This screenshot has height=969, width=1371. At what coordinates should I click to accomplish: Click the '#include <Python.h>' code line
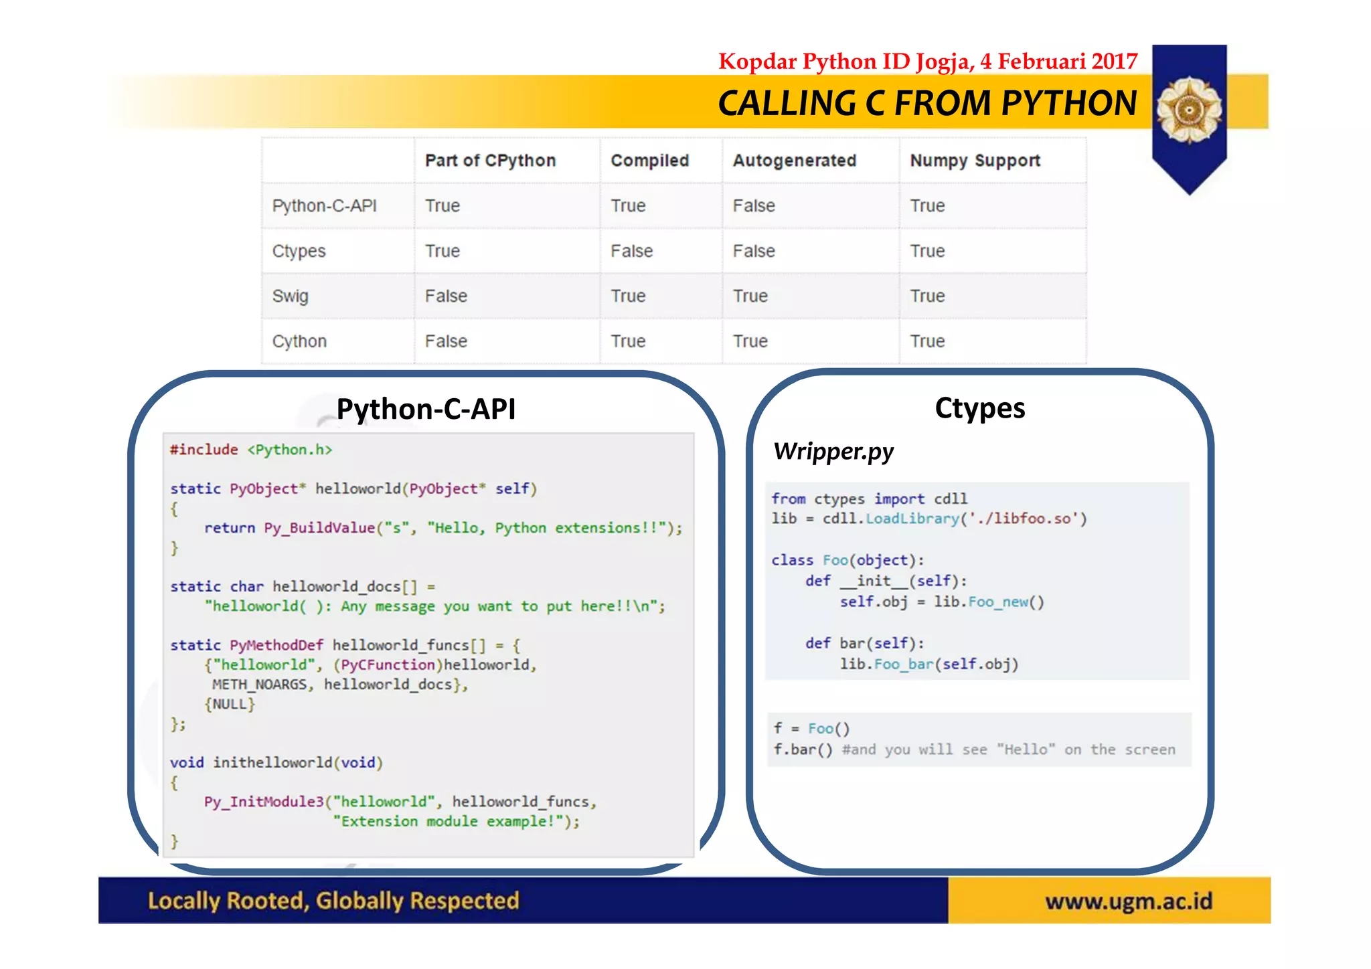pyautogui.click(x=251, y=450)
